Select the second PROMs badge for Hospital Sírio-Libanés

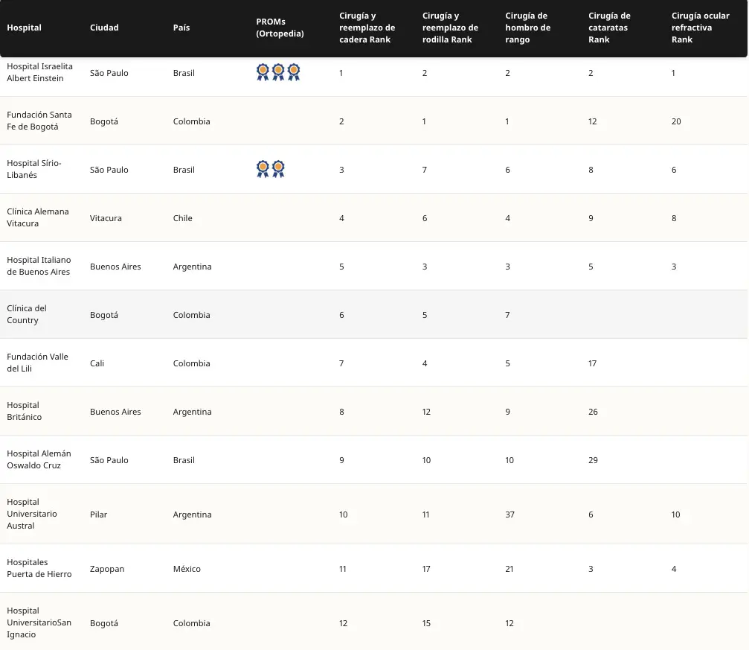point(278,168)
